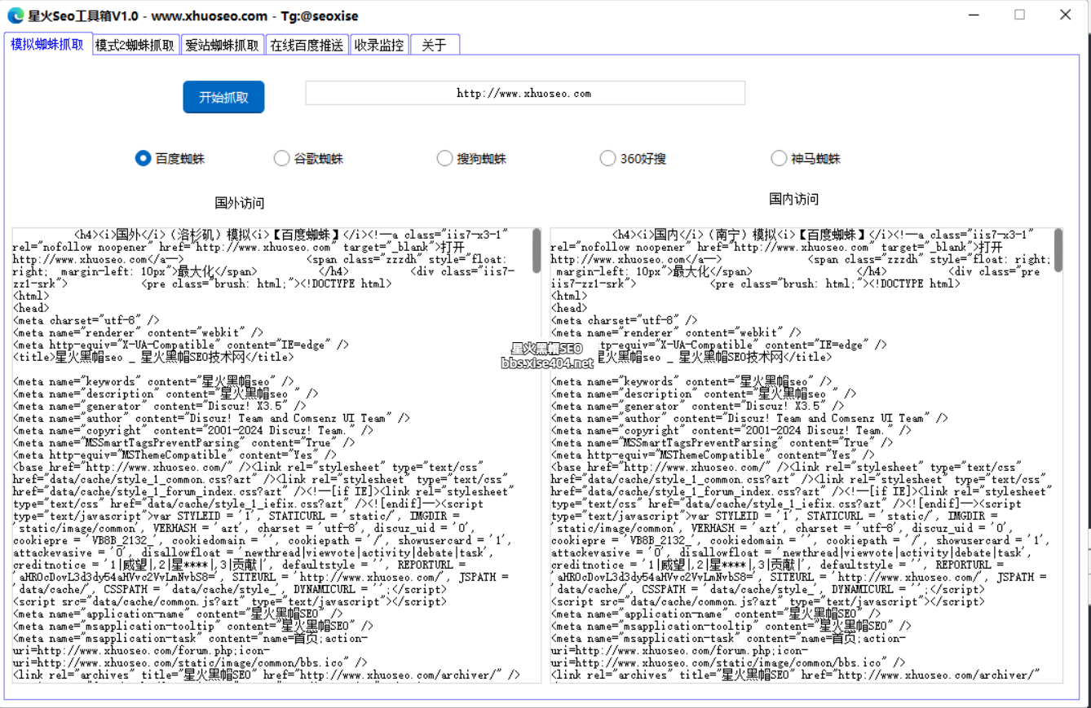The width and height of the screenshot is (1091, 708).
Task: Open the 模式2蜘蛛抓取 tab
Action: click(135, 45)
